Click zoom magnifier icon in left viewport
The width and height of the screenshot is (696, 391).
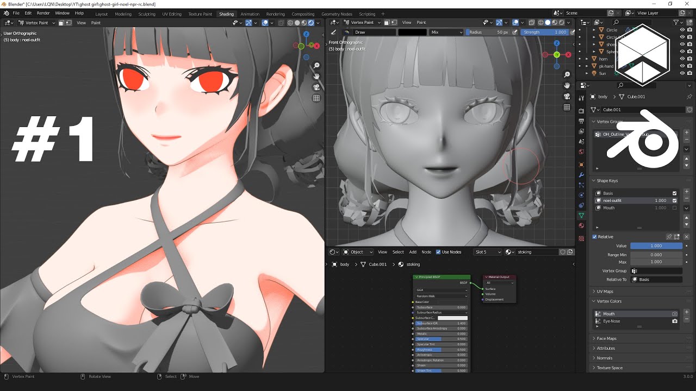[x=316, y=66]
